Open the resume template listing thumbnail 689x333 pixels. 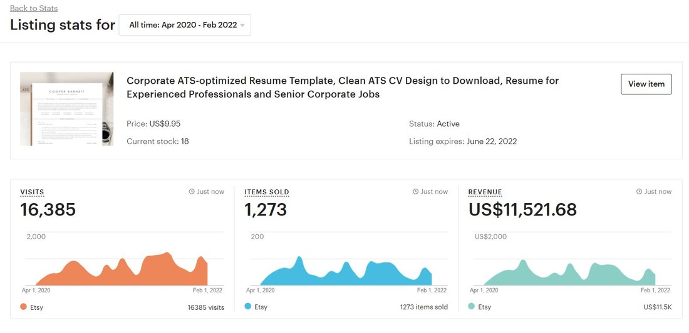pos(67,109)
